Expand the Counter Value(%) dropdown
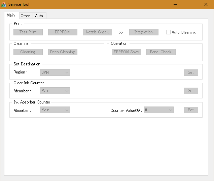Screen dimensions: 214x181 (158, 110)
